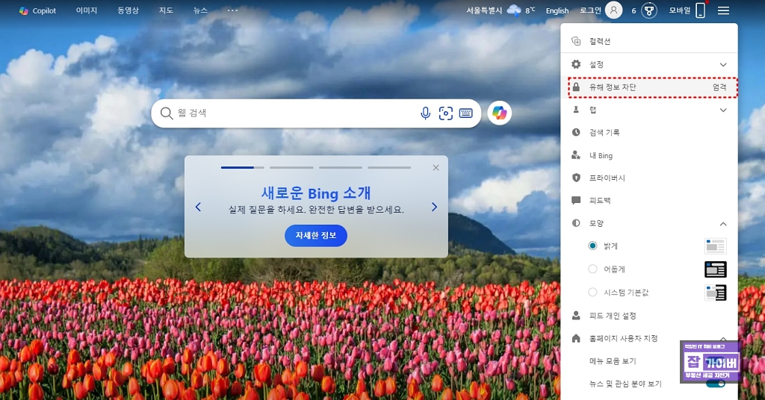
Task: Select the 밝게 light theme radio
Action: point(592,246)
